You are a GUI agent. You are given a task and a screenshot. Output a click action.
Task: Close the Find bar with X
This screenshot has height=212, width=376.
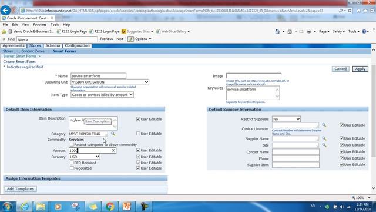4,39
